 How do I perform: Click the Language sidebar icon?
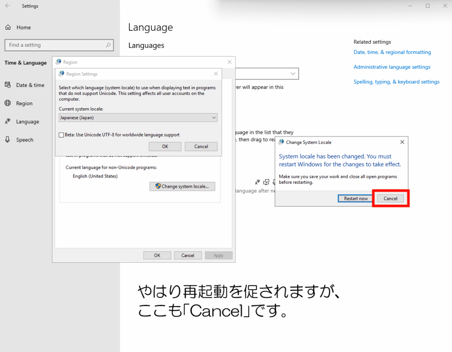point(8,121)
